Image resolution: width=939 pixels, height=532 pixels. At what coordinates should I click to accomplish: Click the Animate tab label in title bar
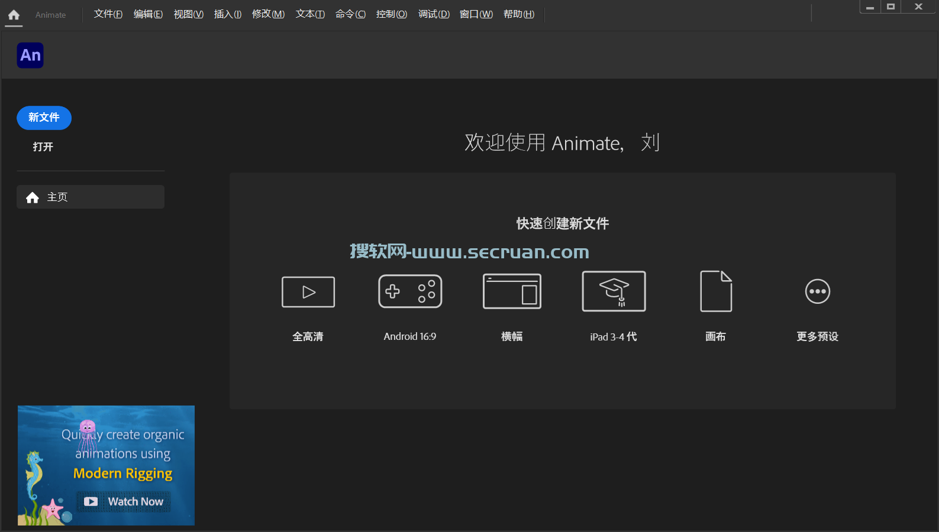coord(50,15)
